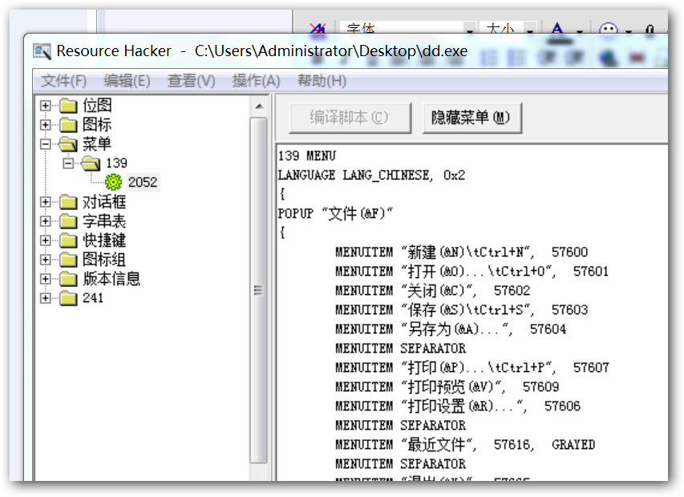Click the 打印预览(&V) 57609 menuitem line
Image resolution: width=684 pixels, height=497 pixels.
click(x=447, y=386)
